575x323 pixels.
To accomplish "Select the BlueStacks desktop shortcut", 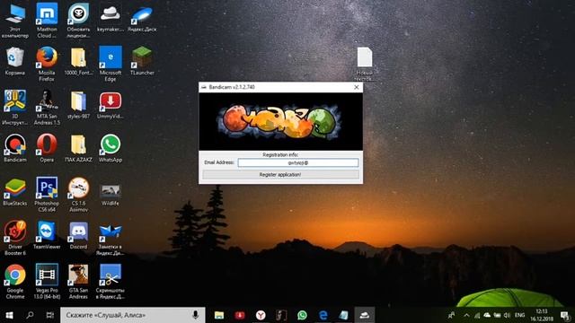I will [x=15, y=191].
